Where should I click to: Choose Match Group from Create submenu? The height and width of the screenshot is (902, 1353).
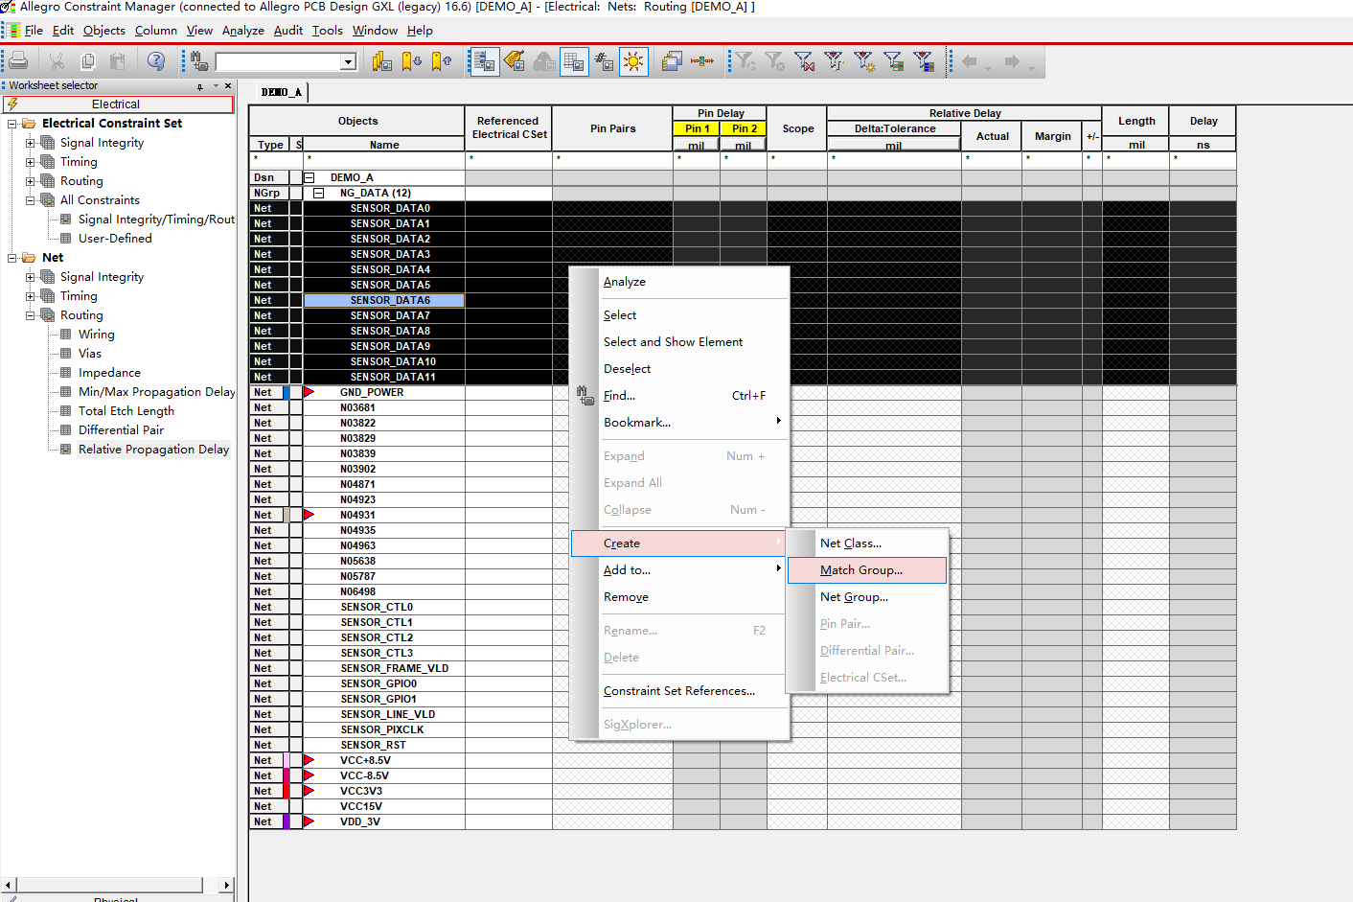[867, 570]
